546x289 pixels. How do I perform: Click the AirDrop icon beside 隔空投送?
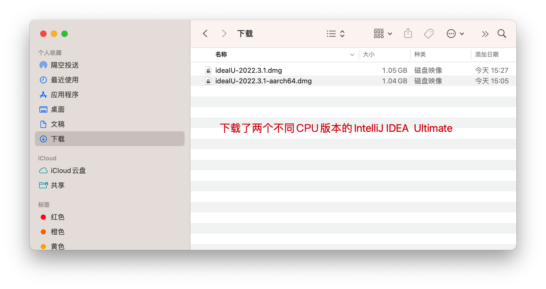click(x=43, y=65)
